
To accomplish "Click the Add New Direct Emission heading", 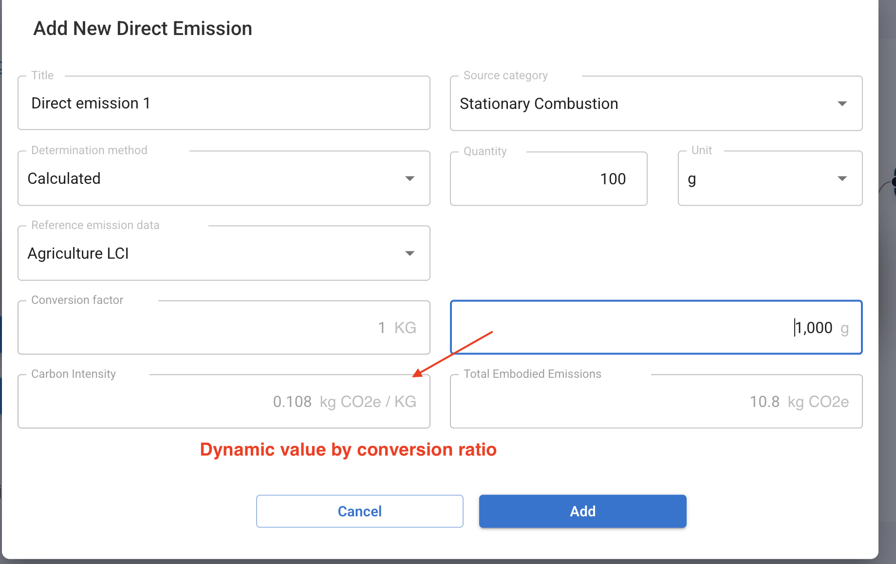I will point(143,29).
